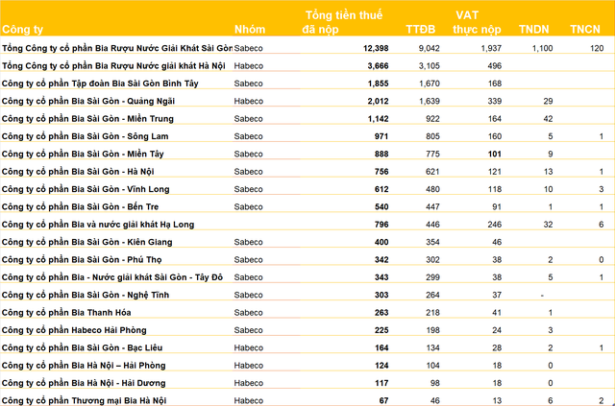This screenshot has width=615, height=406.
Task: Select the 'TNDN' column header
Action: pos(534,30)
